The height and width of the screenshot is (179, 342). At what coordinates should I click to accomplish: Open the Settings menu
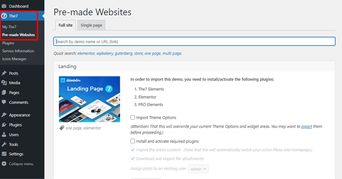[x=16, y=154]
